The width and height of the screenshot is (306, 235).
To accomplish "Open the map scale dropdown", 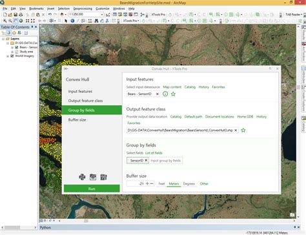I will [x=102, y=14].
